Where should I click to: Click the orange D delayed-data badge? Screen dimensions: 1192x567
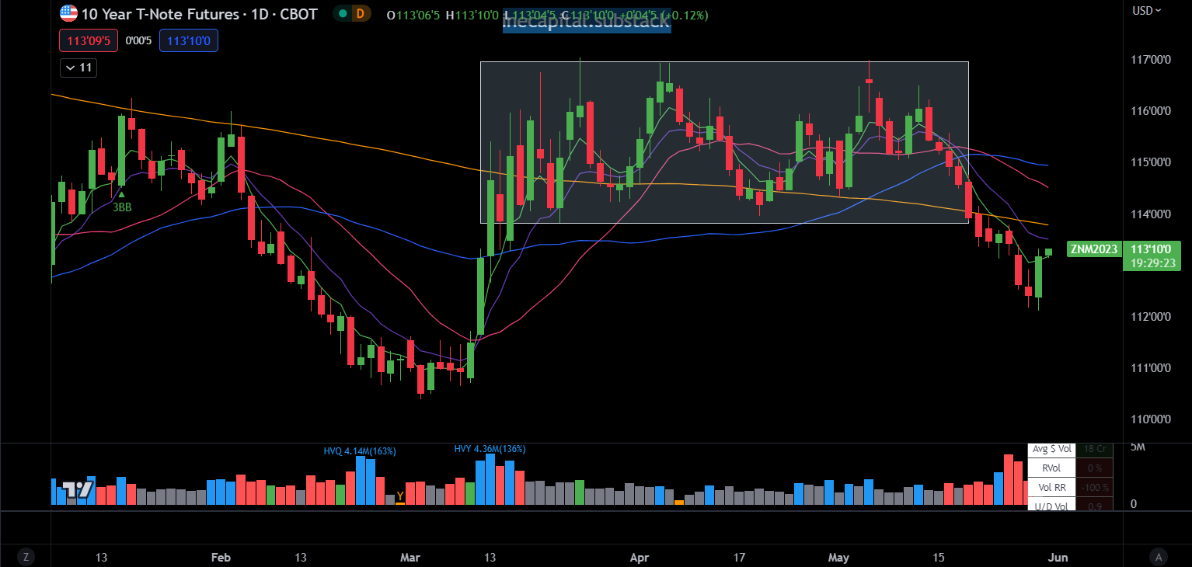tap(360, 13)
